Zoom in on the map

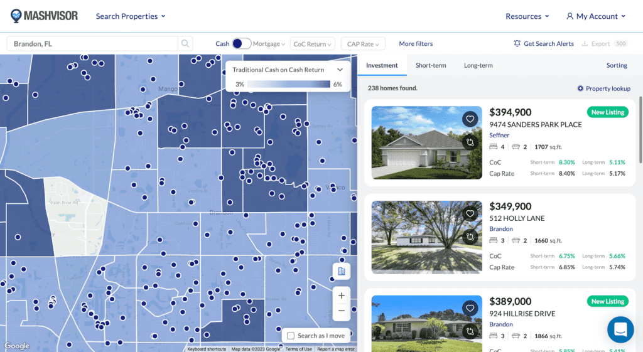click(x=341, y=296)
